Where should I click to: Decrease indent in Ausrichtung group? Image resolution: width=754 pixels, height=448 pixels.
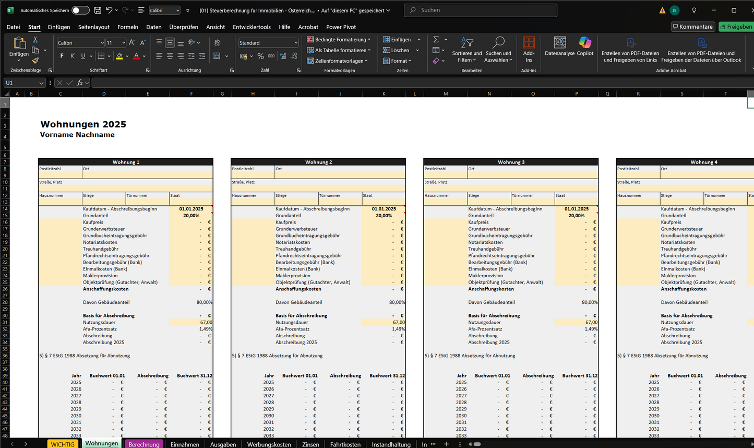coord(191,56)
